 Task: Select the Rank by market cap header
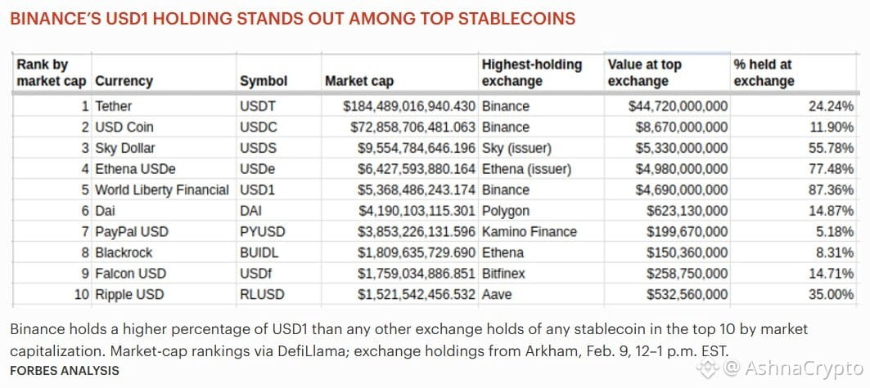pyautogui.click(x=51, y=73)
